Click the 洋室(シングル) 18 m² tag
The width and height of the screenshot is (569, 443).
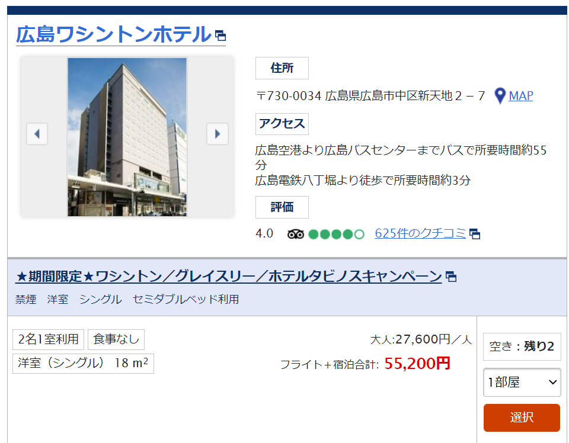83,363
